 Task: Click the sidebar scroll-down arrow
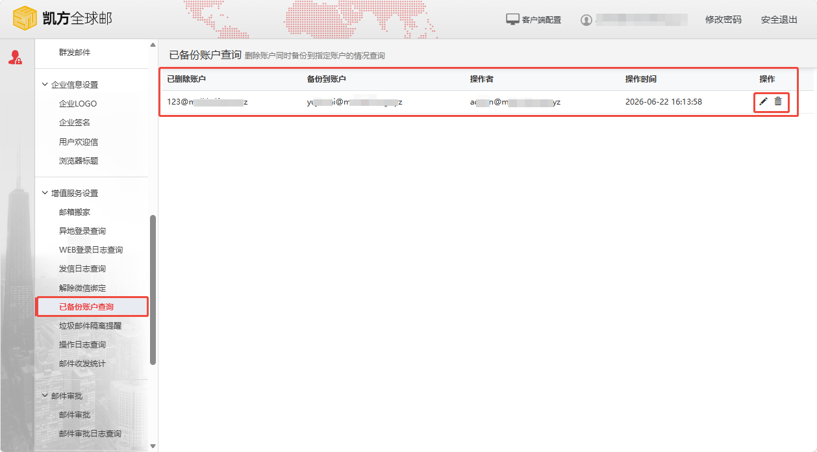coord(153,446)
